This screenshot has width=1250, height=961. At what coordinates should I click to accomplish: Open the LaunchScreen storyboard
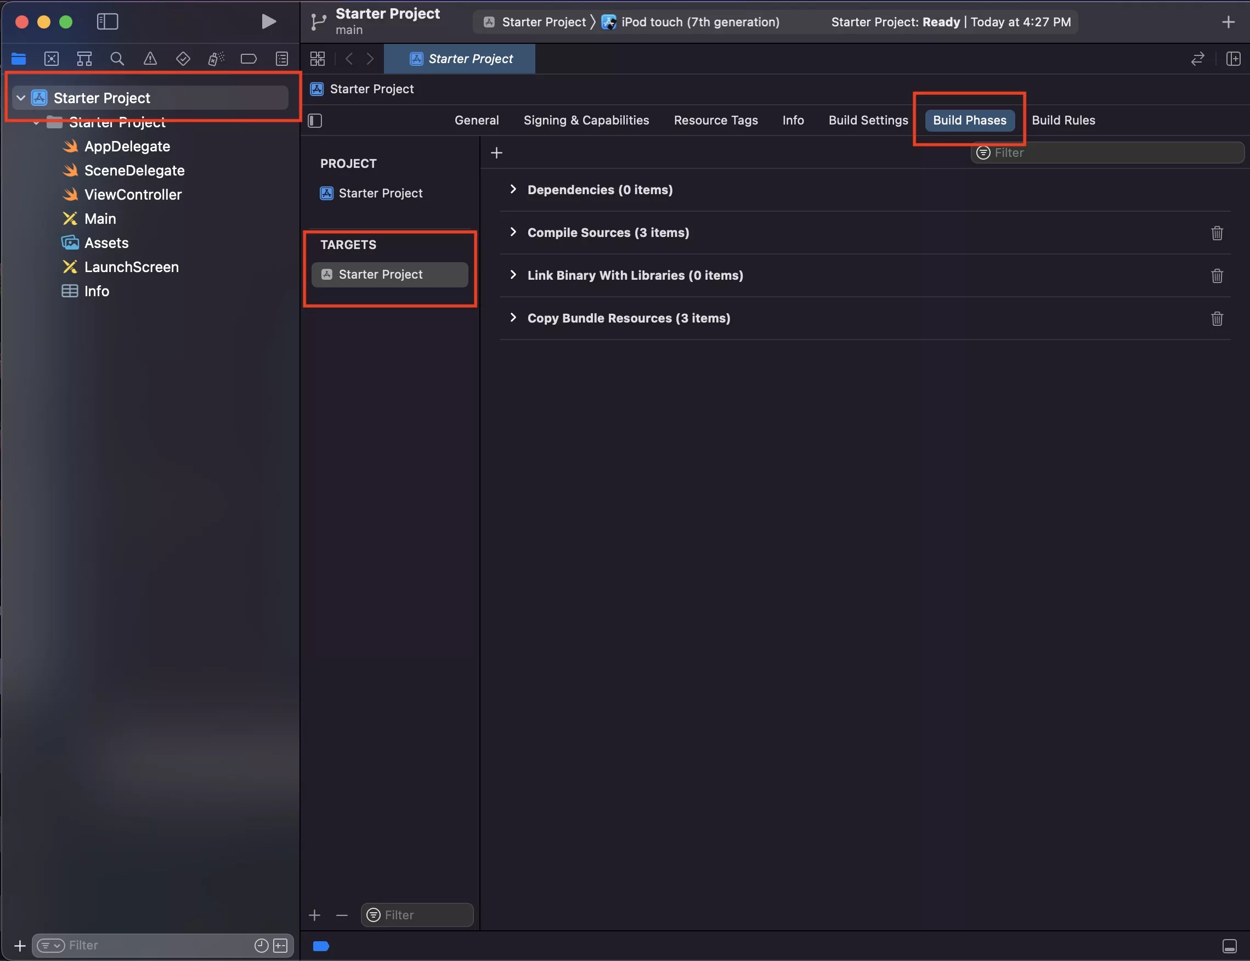131,267
